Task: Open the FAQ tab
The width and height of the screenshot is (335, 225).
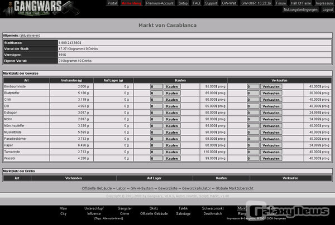Action: 196,3
